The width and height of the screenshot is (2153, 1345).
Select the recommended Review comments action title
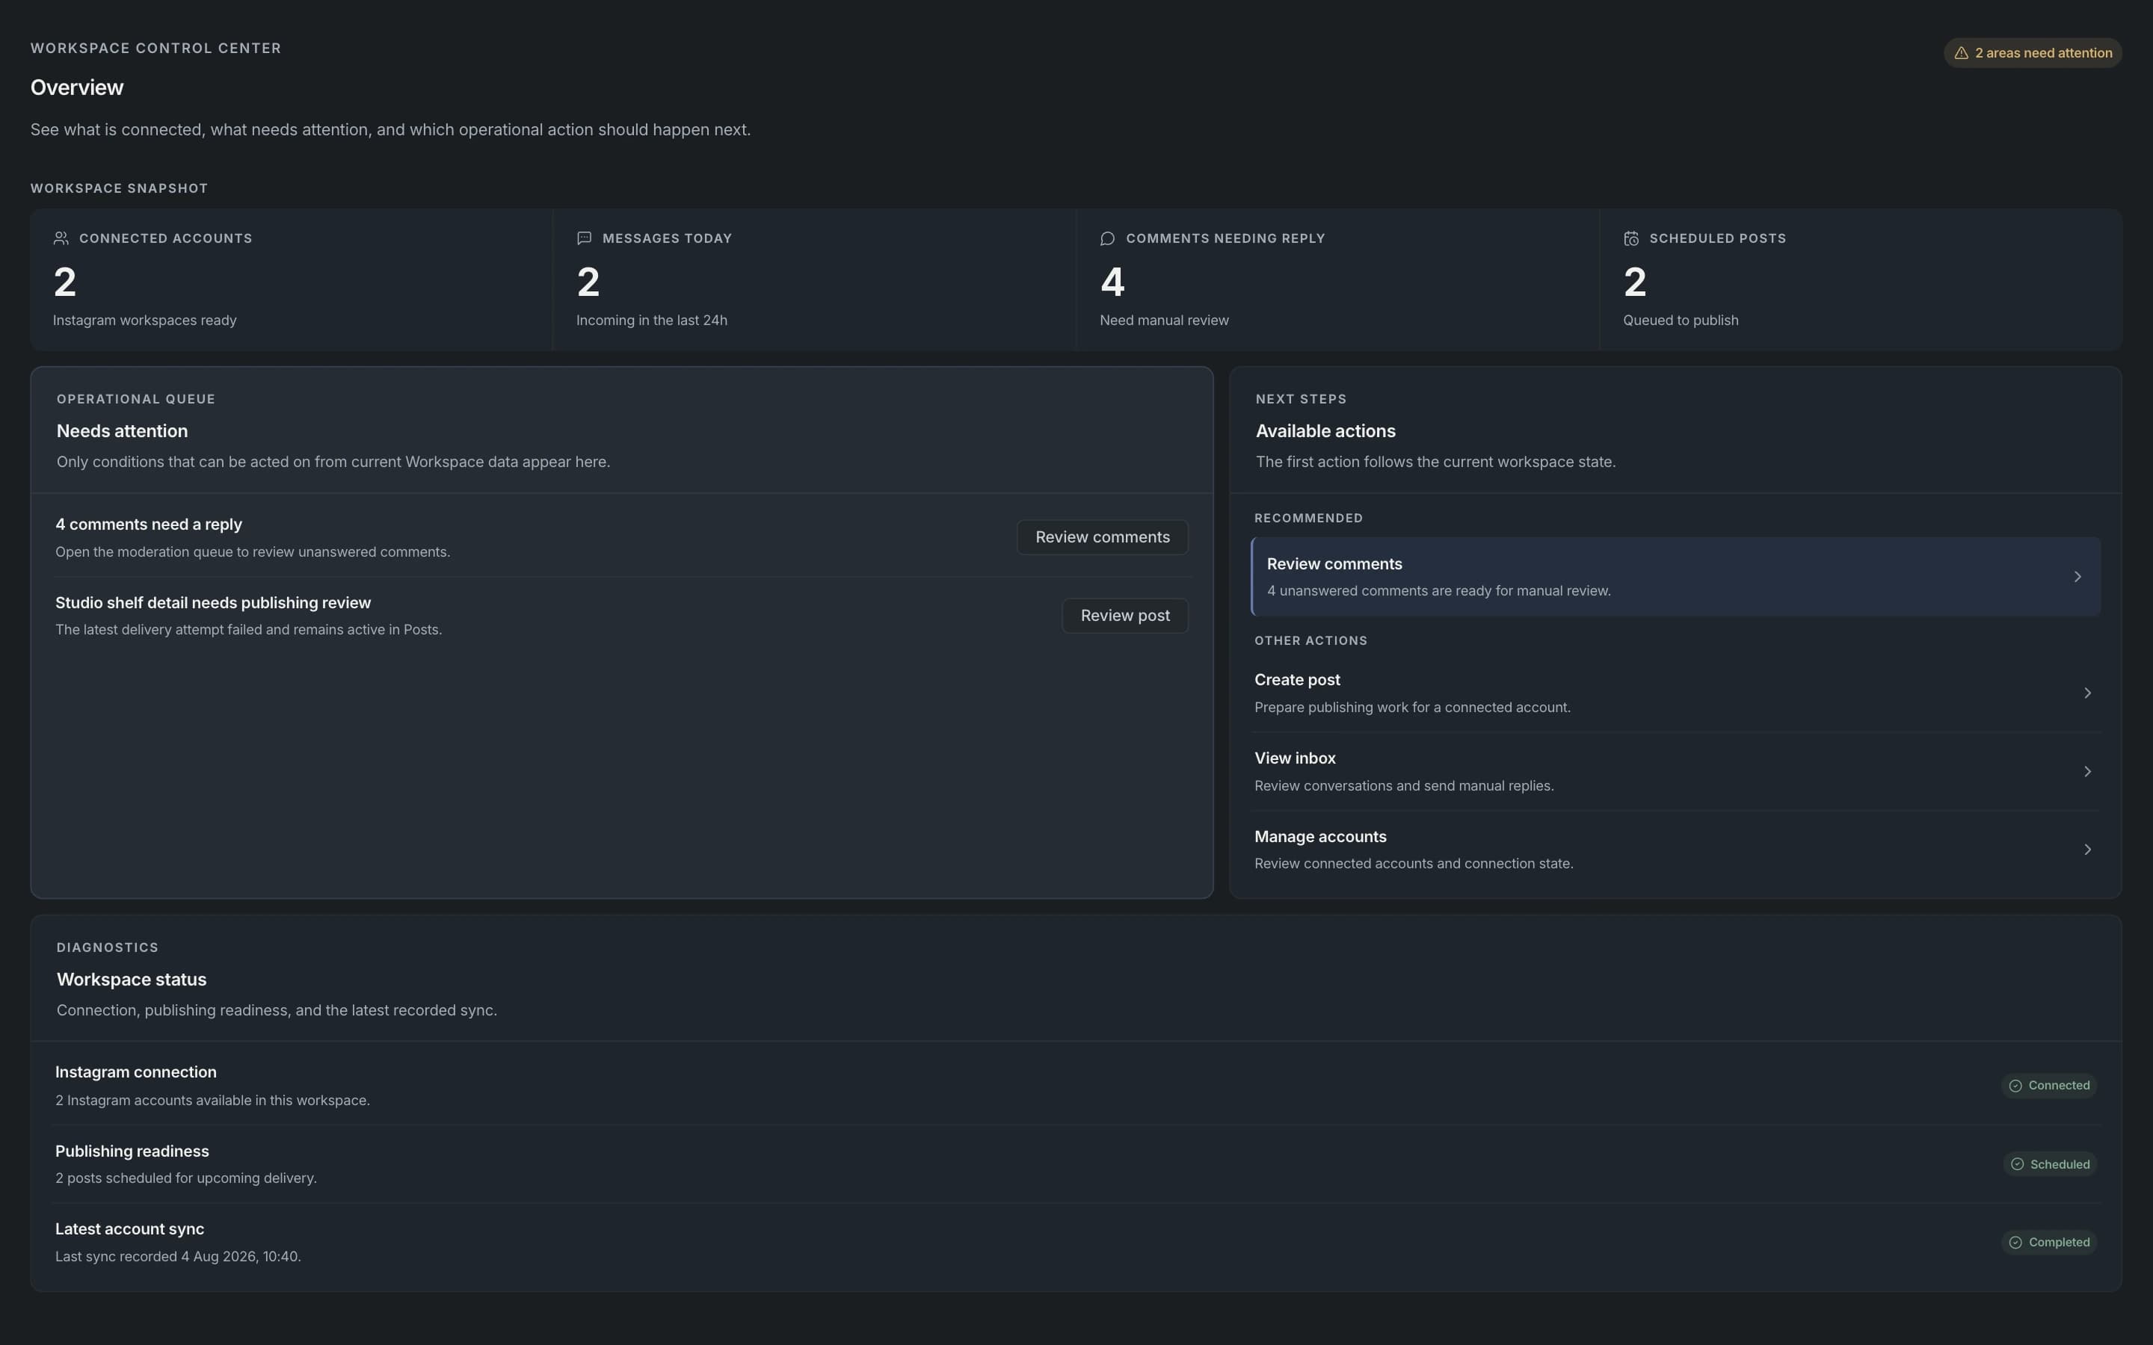tap(1334, 564)
